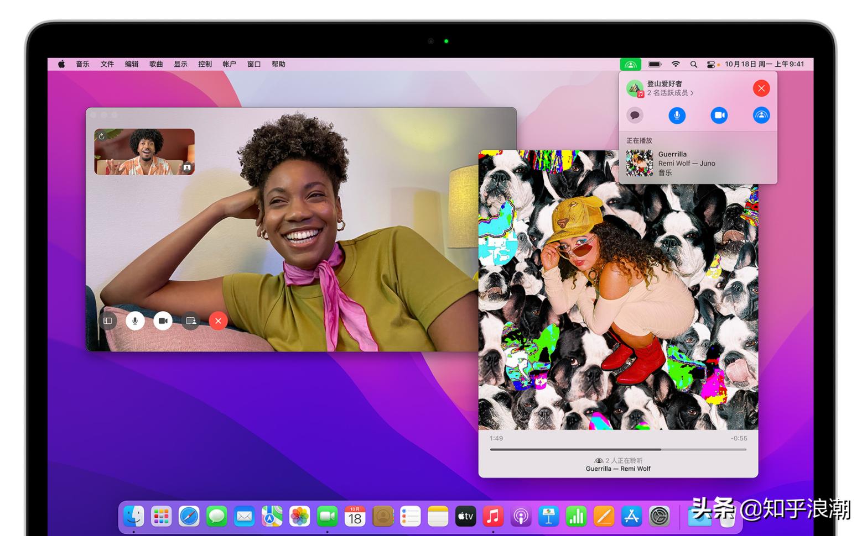Viewport: 867px width, 536px height.
Task: Mute the microphone in the FaceTime window
Action: [x=136, y=320]
